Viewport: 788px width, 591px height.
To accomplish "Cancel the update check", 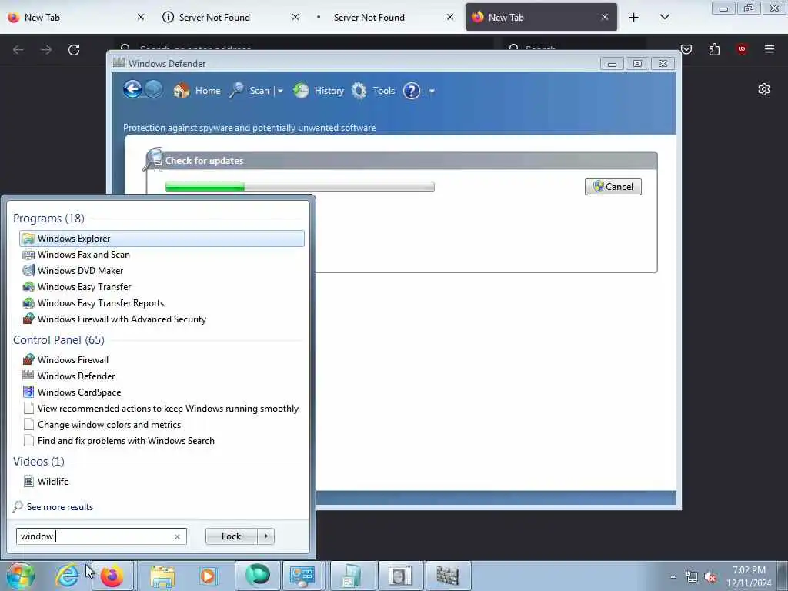I will tap(613, 186).
